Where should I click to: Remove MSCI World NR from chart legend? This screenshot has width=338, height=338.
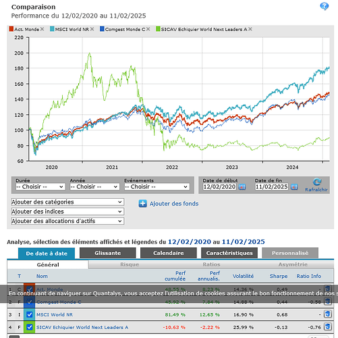click(x=92, y=29)
